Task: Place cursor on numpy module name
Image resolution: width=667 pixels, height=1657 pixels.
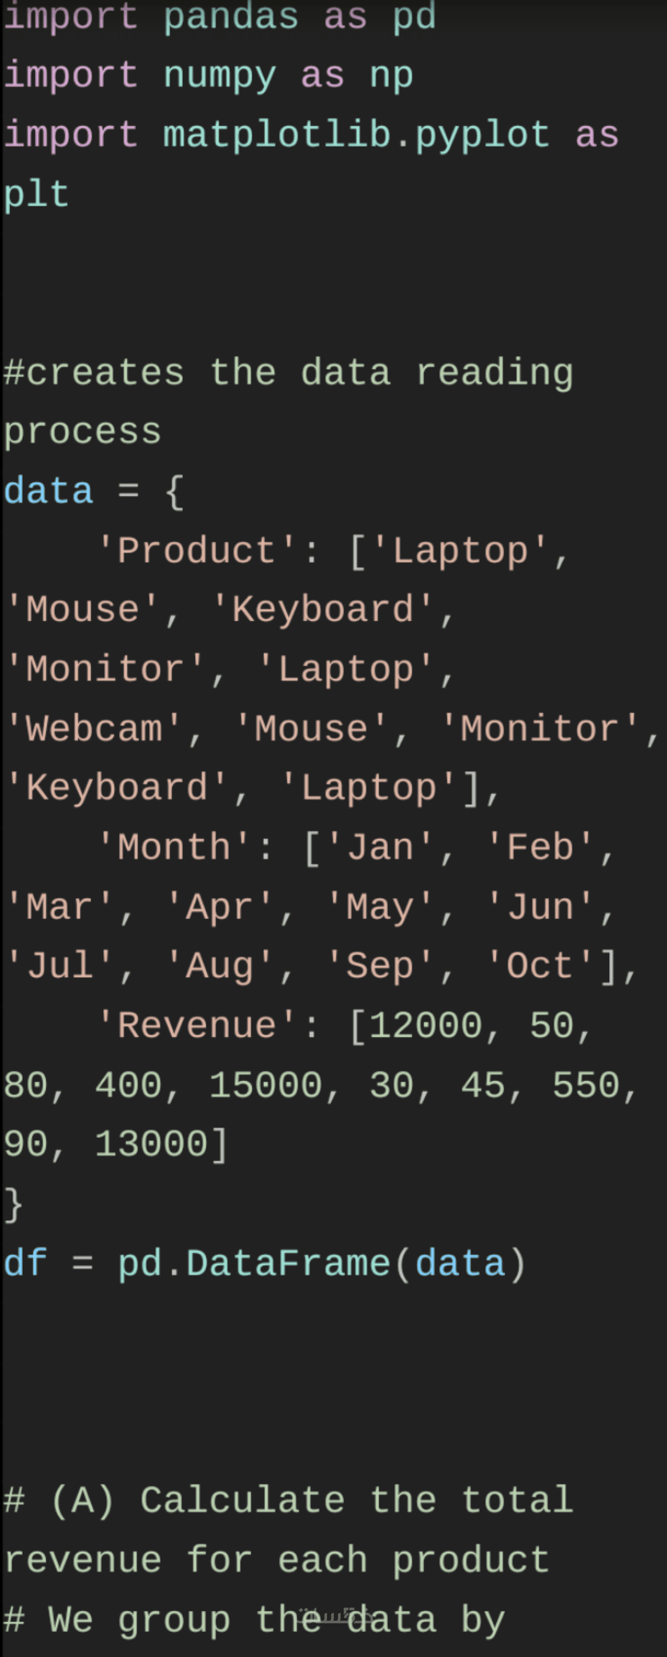Action: (x=220, y=75)
